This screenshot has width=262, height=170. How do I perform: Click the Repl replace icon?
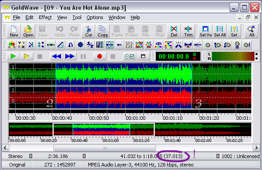click(x=160, y=31)
